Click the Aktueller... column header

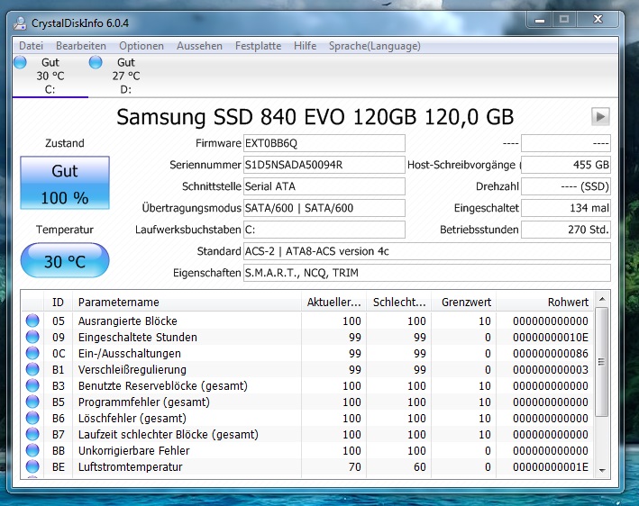[334, 302]
